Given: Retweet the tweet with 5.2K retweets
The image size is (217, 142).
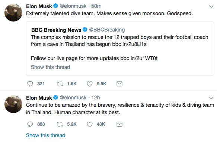Looking at the screenshot, I should pos(60,124).
